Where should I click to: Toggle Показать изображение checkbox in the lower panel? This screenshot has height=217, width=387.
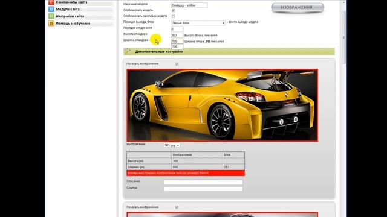pos(177,207)
